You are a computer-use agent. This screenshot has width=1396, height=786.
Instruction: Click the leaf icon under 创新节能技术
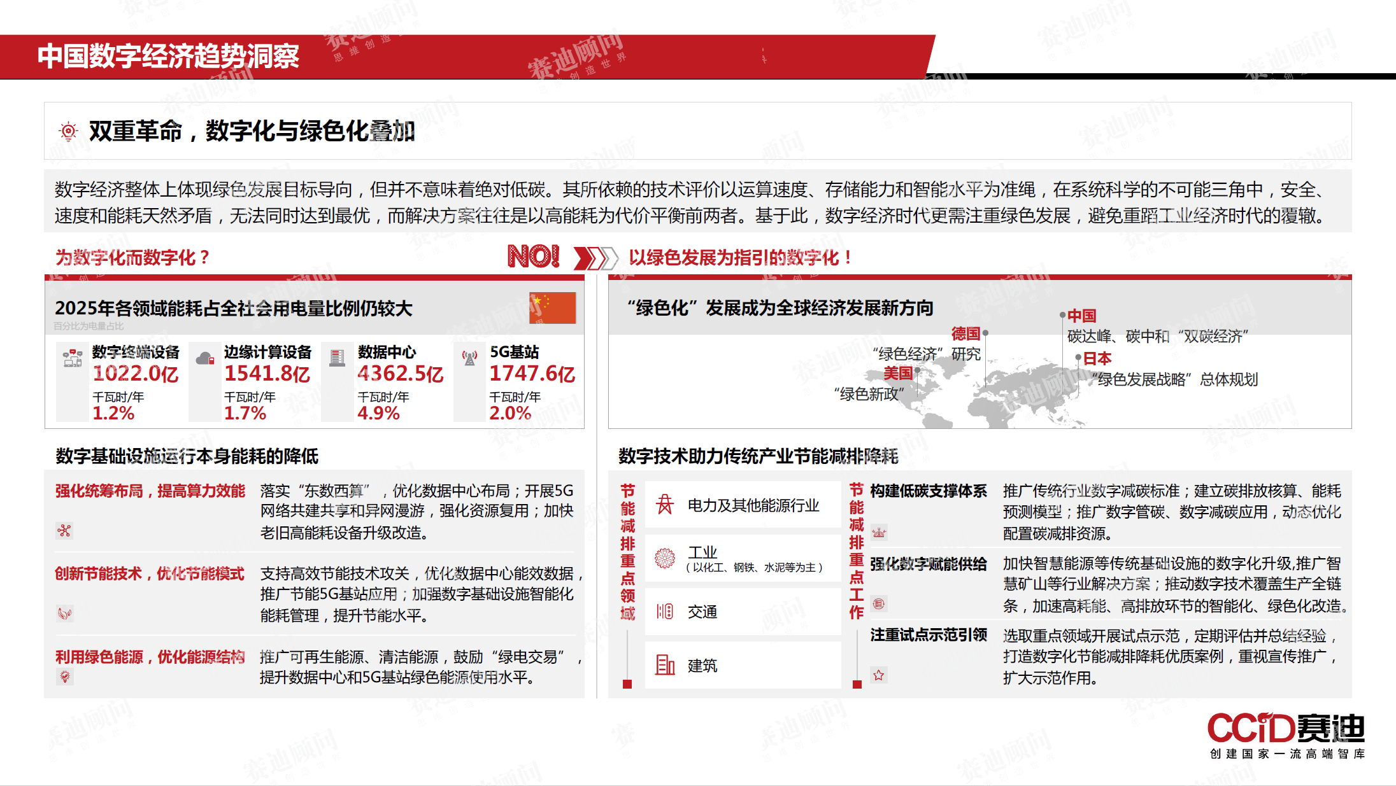64,614
